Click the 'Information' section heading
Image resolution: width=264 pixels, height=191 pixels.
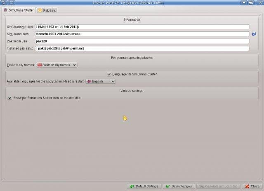click(132, 19)
